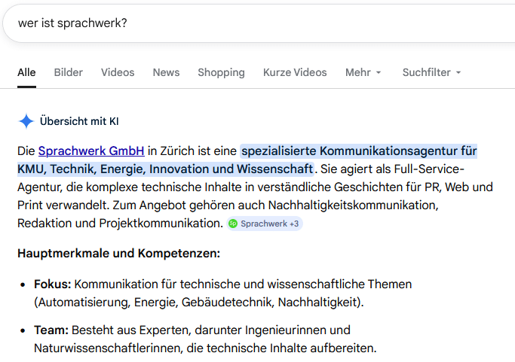Click the search field containing 'wer ist sprachwerk?'
This screenshot has height=362, width=515.
(259, 23)
